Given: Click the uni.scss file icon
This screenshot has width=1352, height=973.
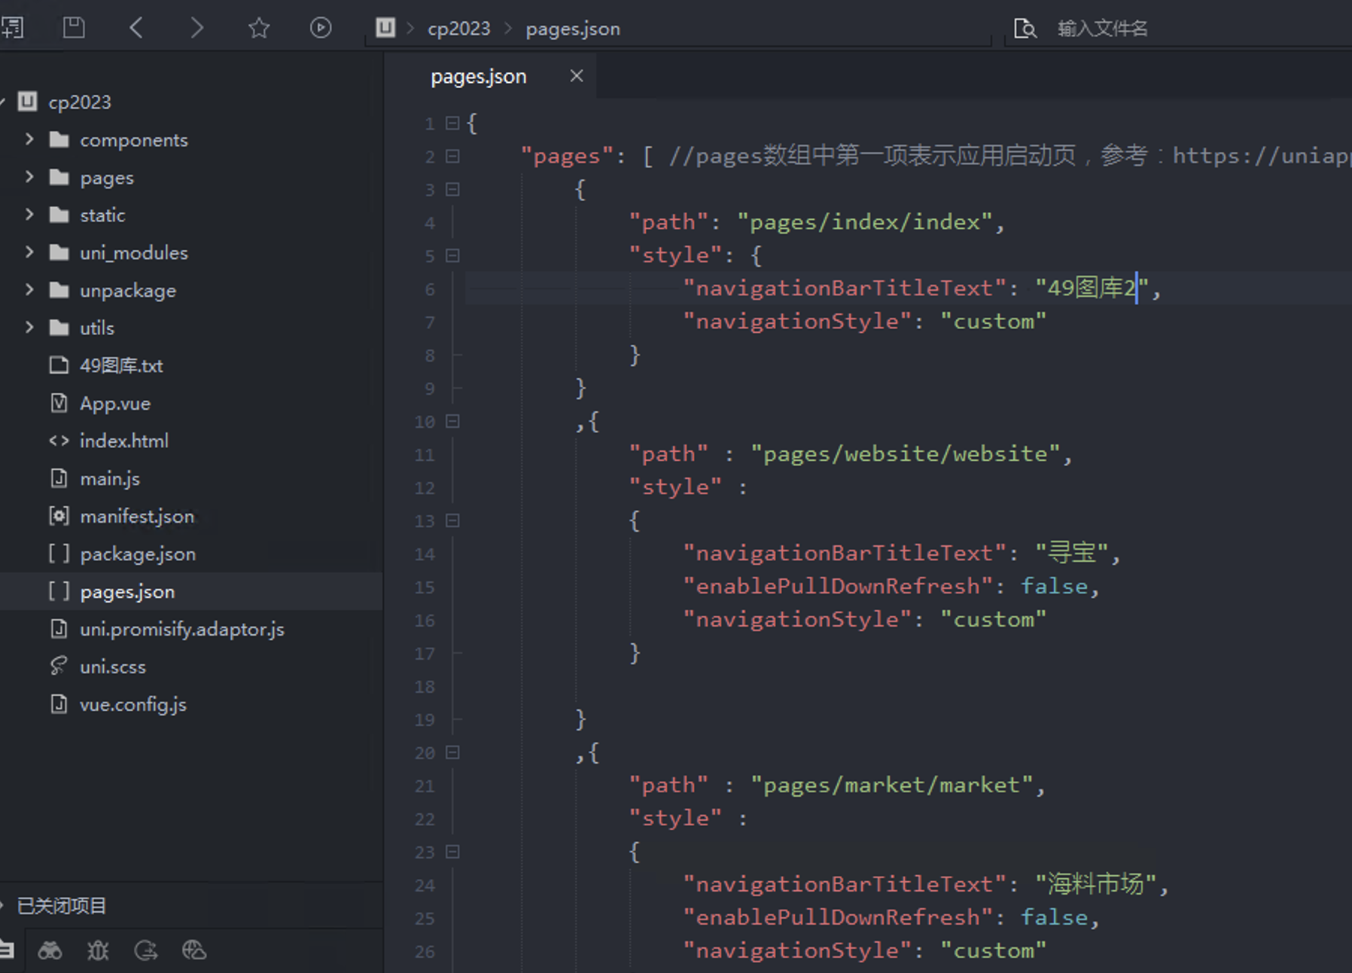Looking at the screenshot, I should [59, 666].
